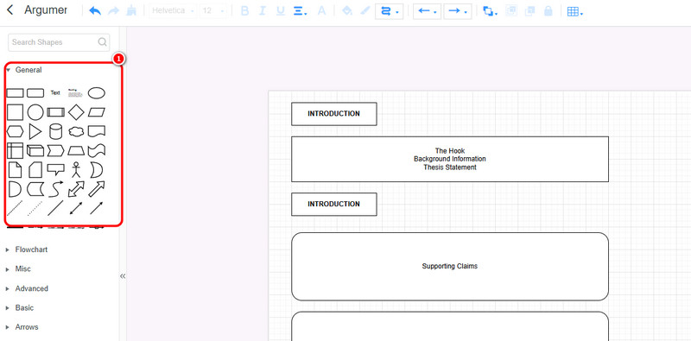This screenshot has height=341, width=691.
Task: Select the document shape
Action: click(97, 131)
